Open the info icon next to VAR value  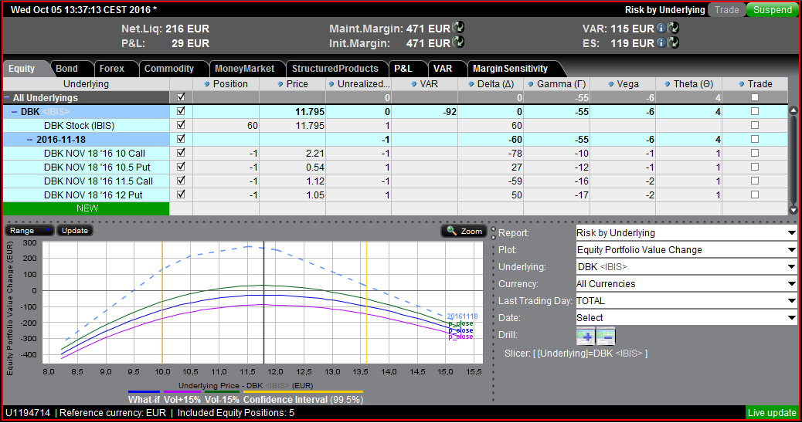pyautogui.click(x=661, y=29)
